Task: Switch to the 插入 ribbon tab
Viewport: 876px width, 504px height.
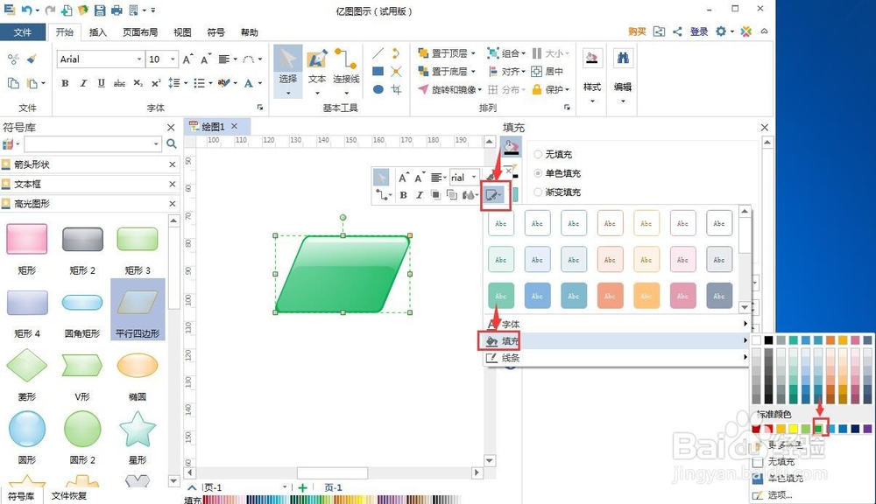Action: pos(98,32)
